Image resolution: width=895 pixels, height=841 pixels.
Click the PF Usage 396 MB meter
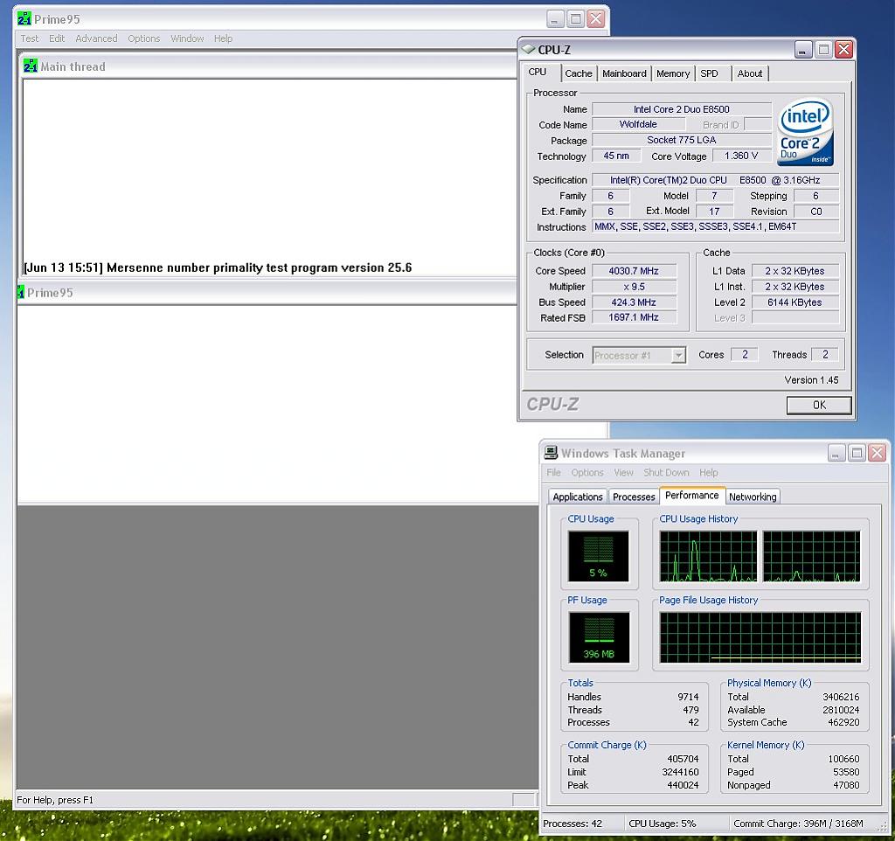point(599,637)
